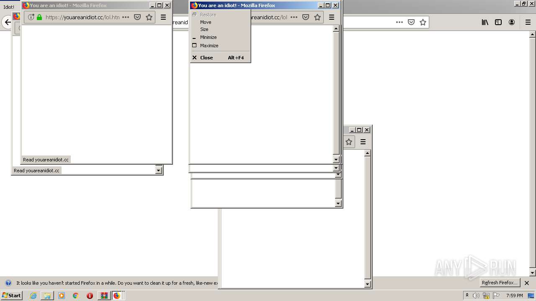536x301 pixels.
Task: Click the volume speaker tray icon
Action: (476, 296)
